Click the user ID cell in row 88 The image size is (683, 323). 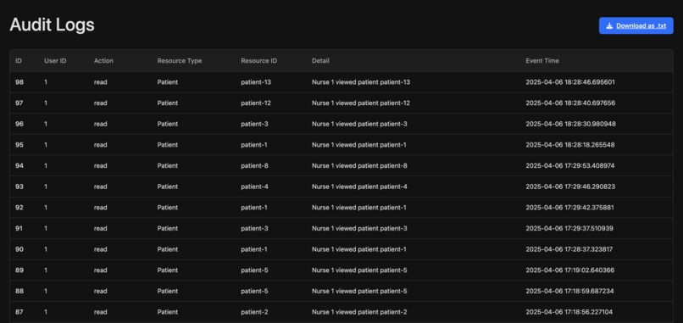click(x=46, y=291)
